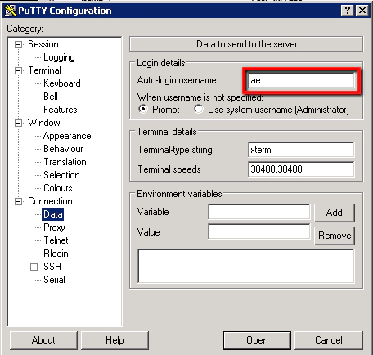The width and height of the screenshot is (373, 355).
Task: Select the Logging category
Action: tap(59, 57)
